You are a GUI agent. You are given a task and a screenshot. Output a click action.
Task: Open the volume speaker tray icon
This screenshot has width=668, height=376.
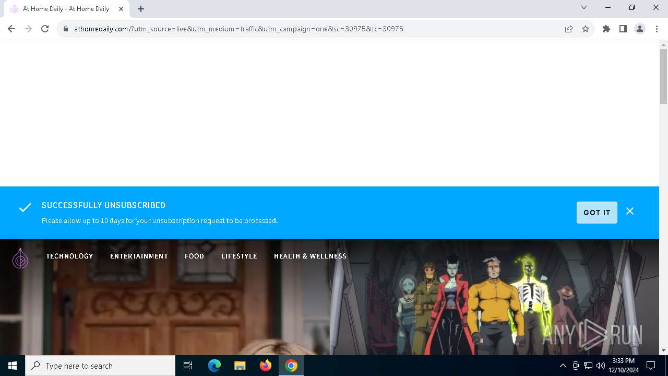(x=601, y=366)
